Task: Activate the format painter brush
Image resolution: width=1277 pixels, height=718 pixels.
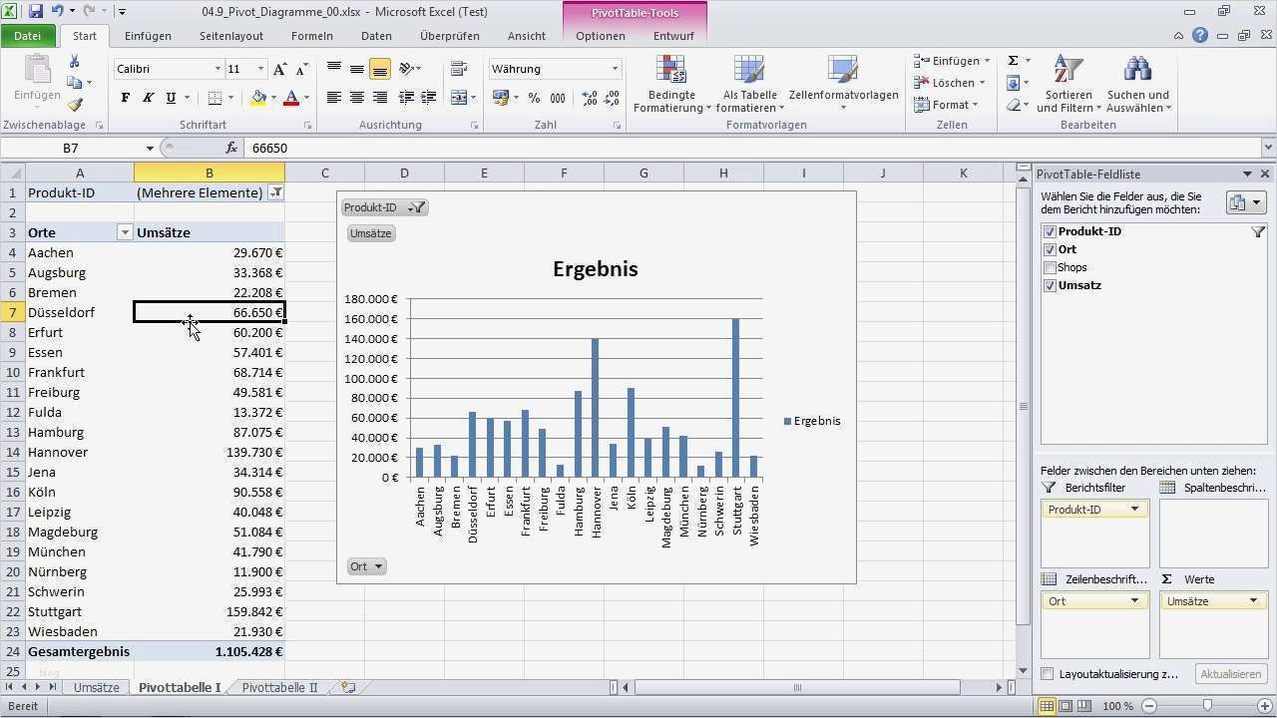Action: click(75, 104)
